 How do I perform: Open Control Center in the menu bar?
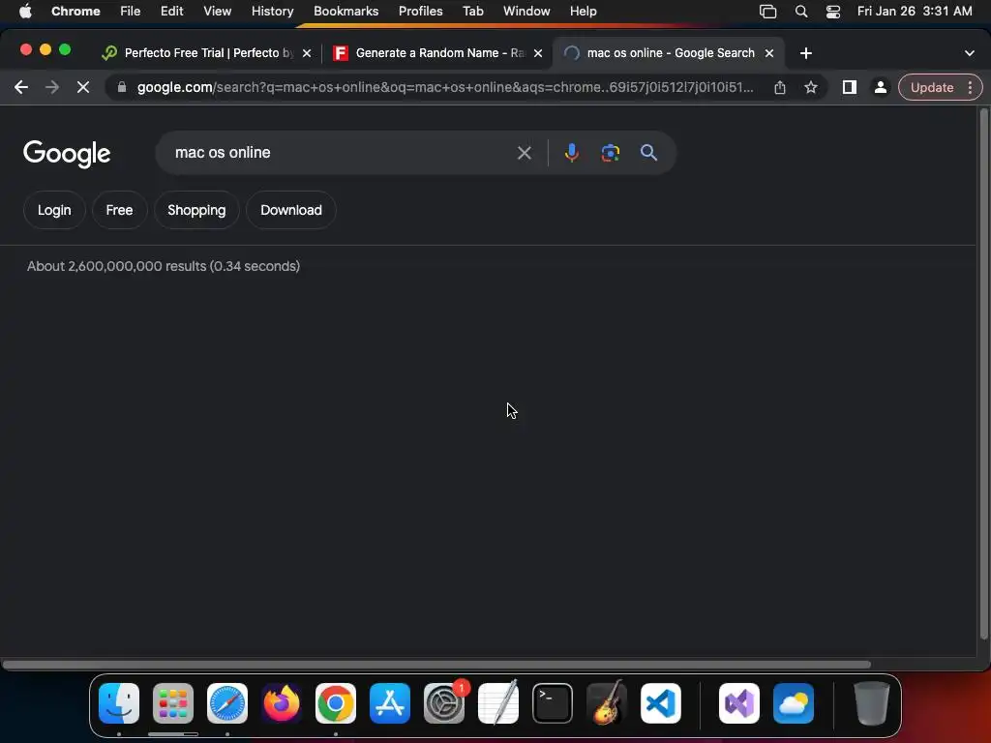click(x=833, y=12)
